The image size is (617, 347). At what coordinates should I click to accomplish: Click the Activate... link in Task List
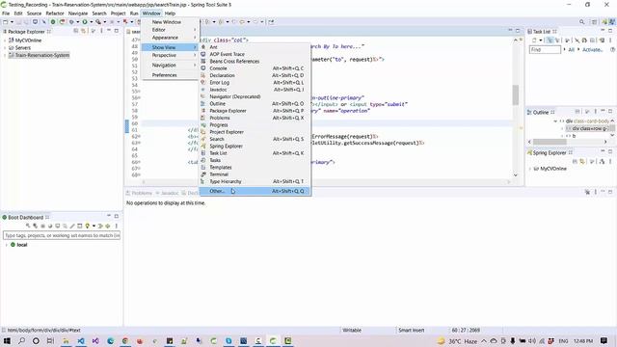tap(592, 50)
